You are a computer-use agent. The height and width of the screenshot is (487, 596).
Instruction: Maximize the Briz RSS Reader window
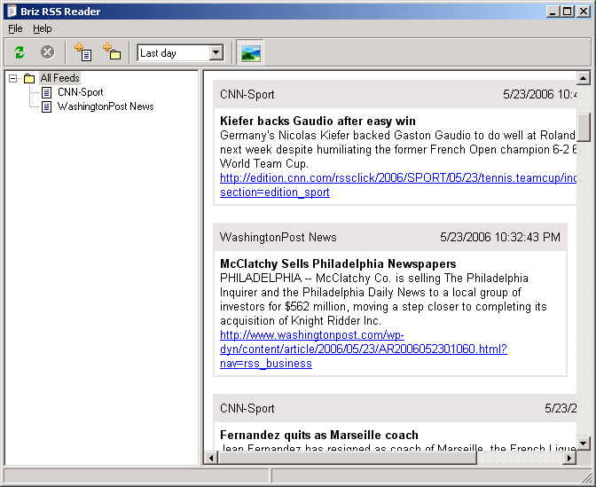(567, 12)
